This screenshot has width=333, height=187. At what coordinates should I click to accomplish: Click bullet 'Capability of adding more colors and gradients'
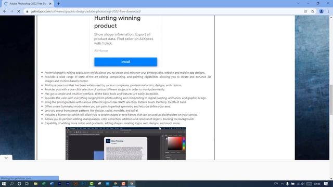click(x=112, y=123)
